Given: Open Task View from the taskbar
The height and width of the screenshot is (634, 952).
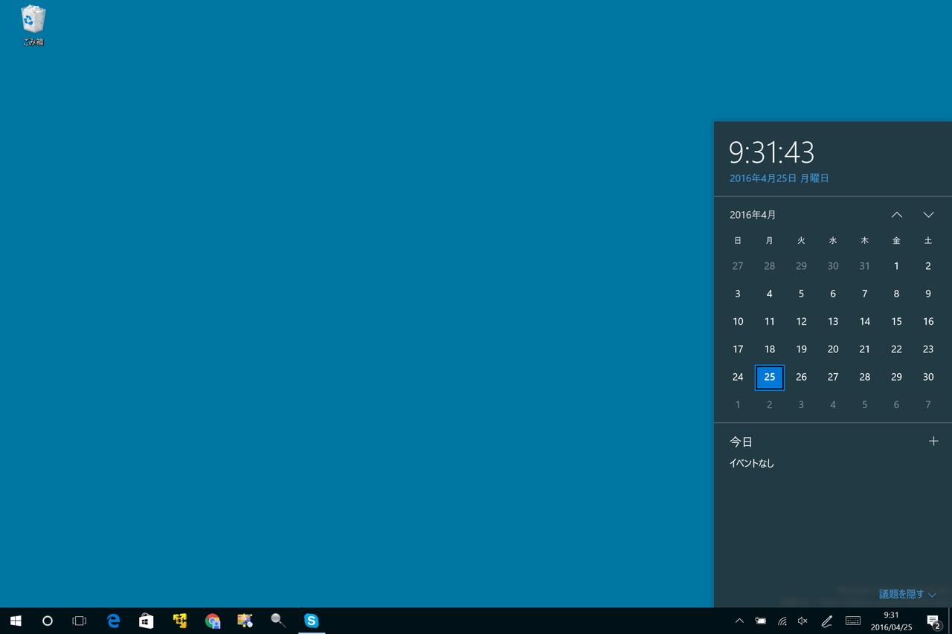Looking at the screenshot, I should [80, 621].
